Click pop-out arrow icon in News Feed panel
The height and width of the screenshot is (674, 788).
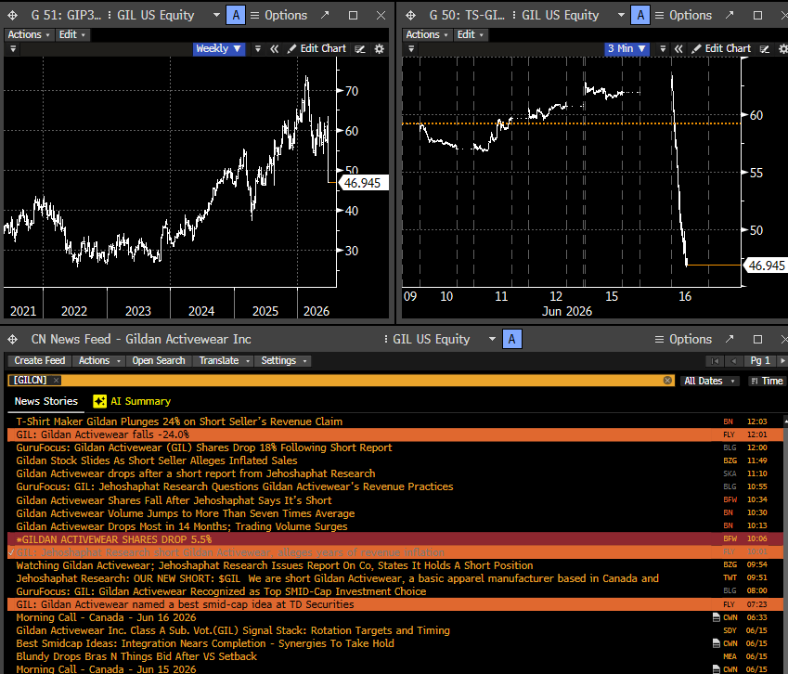point(730,339)
